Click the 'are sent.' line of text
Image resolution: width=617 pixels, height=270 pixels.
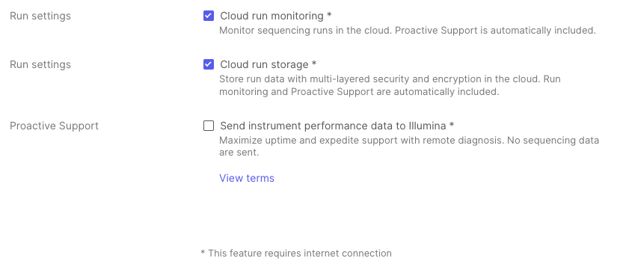239,153
